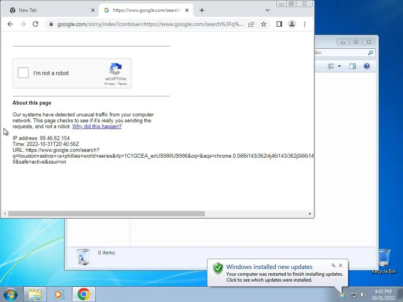Open the reCAPTCHA Privacy link
Image resolution: width=403 pixels, height=302 pixels.
click(x=109, y=84)
